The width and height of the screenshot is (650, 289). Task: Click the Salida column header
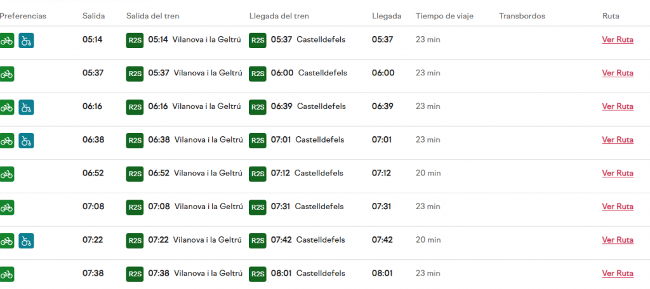pyautogui.click(x=93, y=16)
